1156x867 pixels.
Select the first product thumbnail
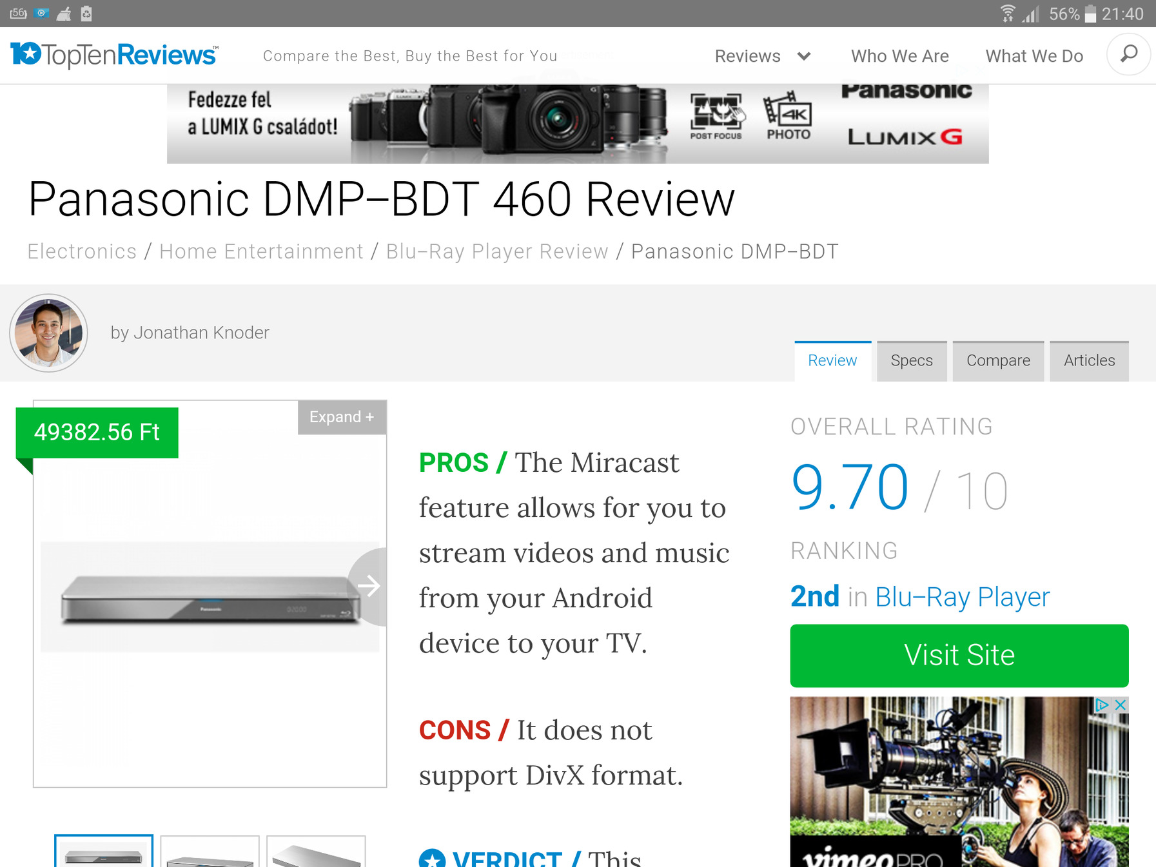(x=104, y=851)
